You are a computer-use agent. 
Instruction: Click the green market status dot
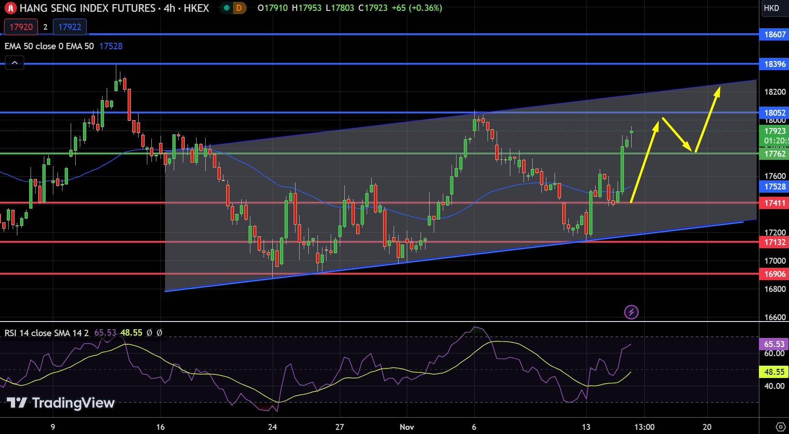[227, 8]
